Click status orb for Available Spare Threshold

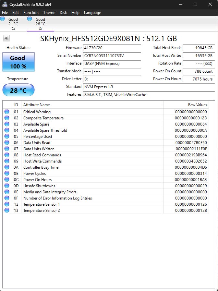click(7, 130)
